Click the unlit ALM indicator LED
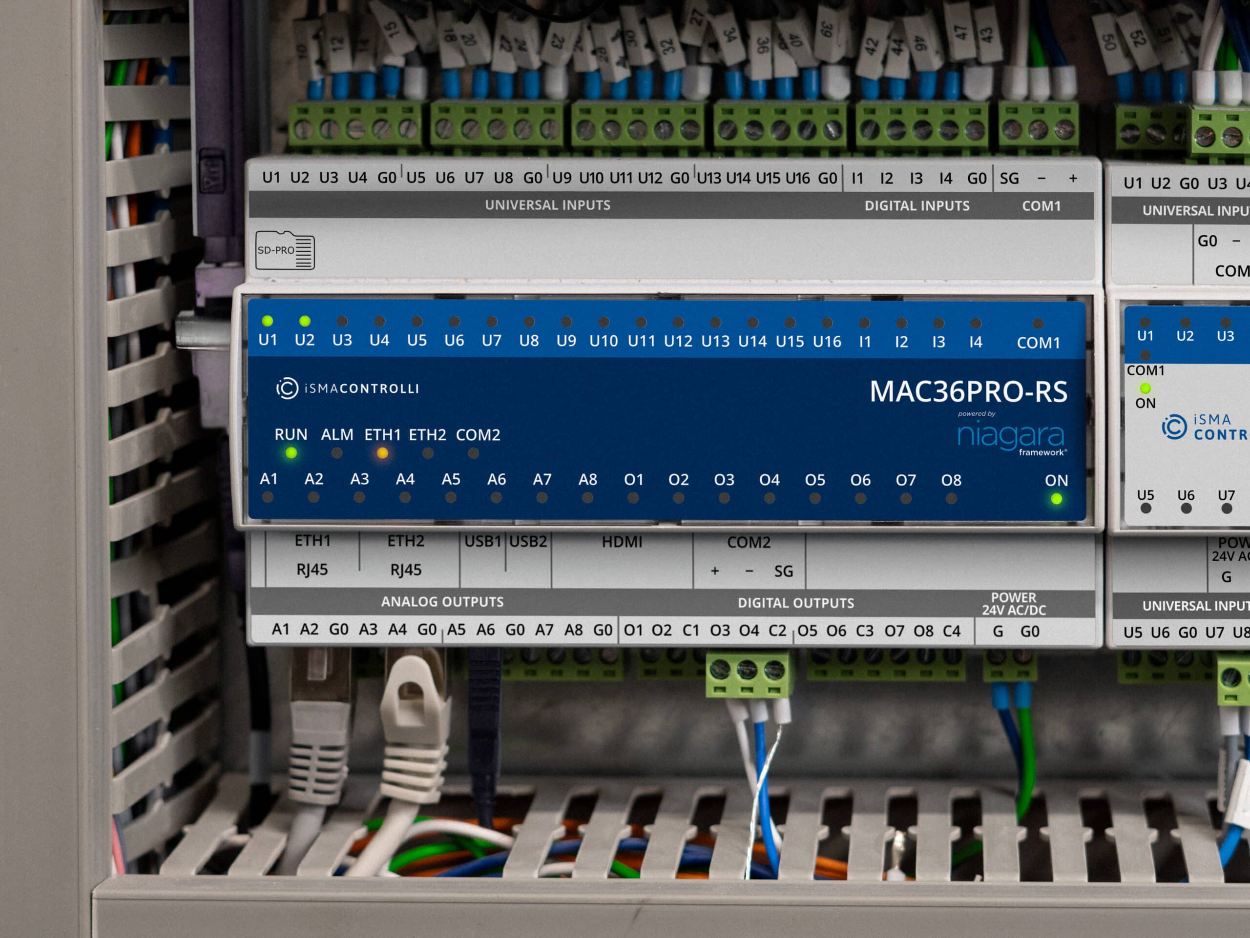The image size is (1250, 938). 337,453
